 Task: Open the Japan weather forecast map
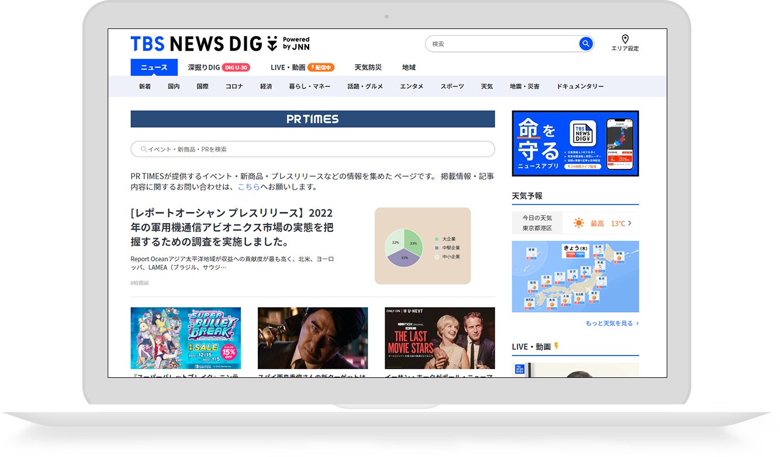point(575,276)
